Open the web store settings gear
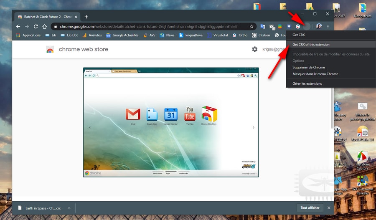The width and height of the screenshot is (376, 220). [x=255, y=49]
